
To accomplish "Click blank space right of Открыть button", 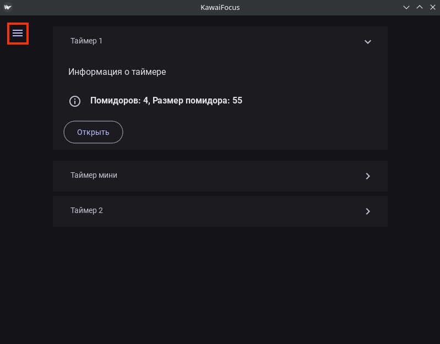I will (x=248, y=132).
